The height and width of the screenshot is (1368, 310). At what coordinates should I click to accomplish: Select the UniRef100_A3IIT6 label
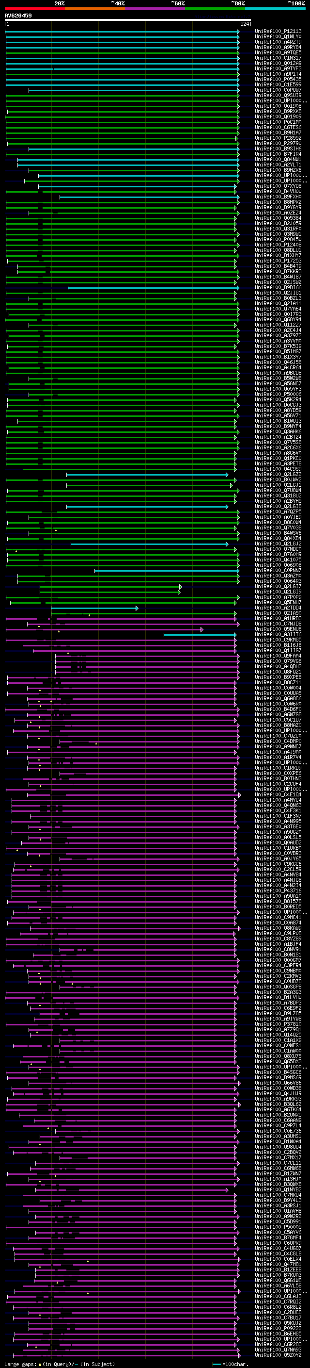pos(278,635)
